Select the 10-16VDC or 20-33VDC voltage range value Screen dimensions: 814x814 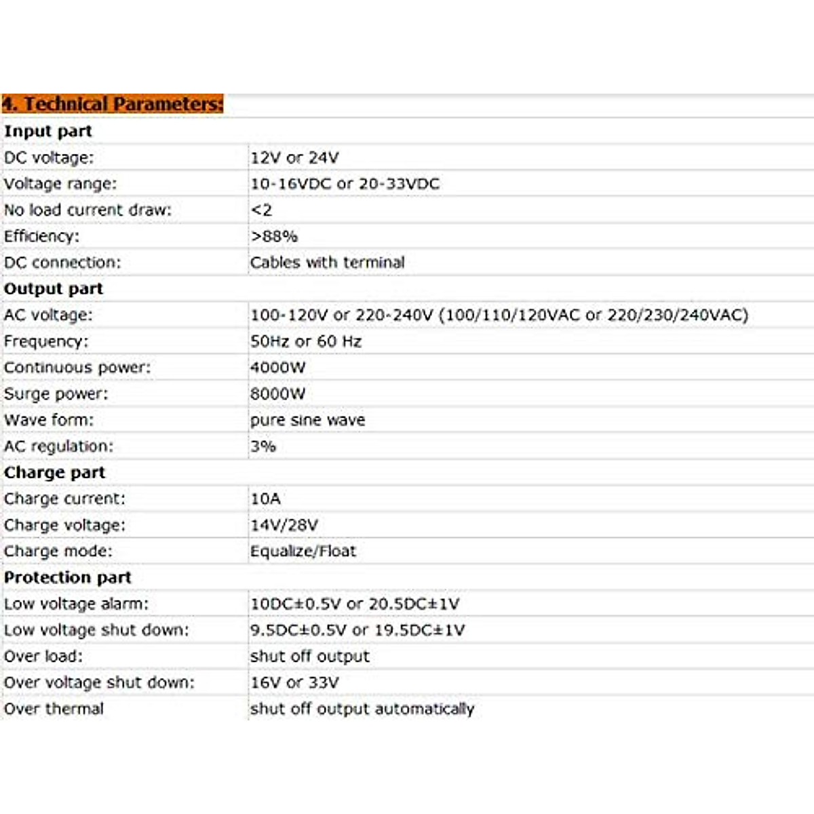click(345, 184)
